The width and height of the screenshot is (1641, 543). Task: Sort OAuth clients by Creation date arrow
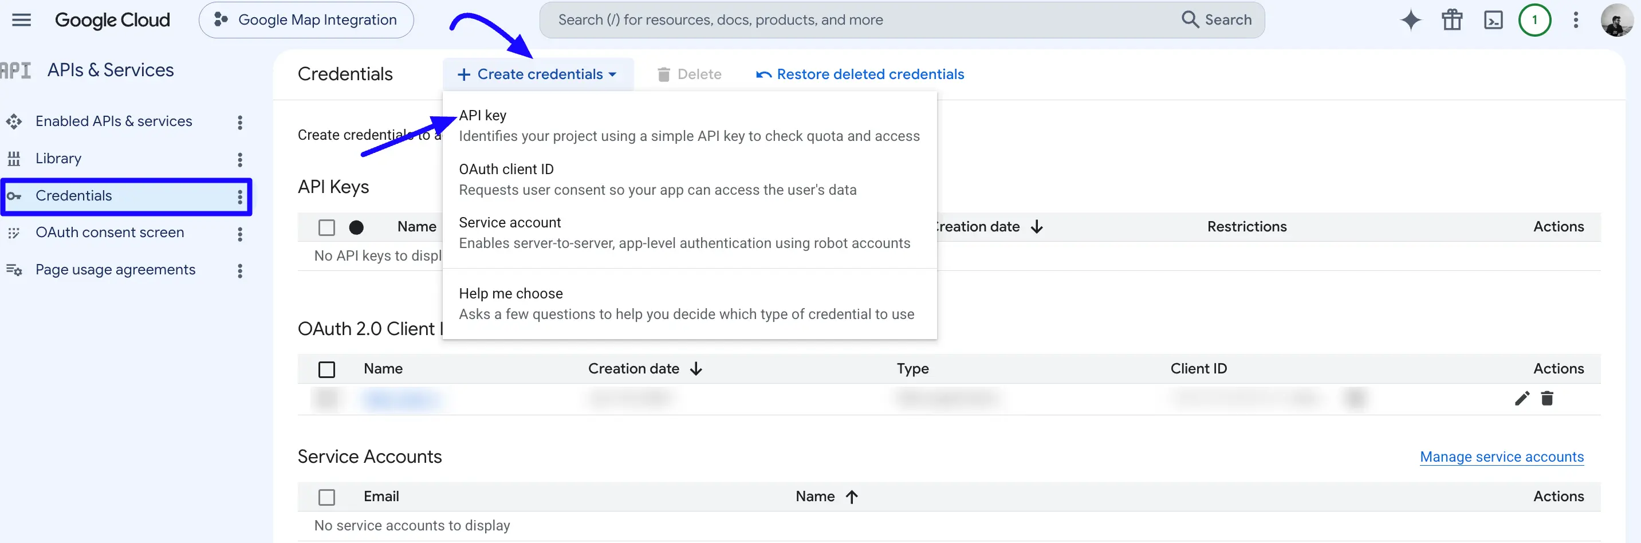click(696, 369)
